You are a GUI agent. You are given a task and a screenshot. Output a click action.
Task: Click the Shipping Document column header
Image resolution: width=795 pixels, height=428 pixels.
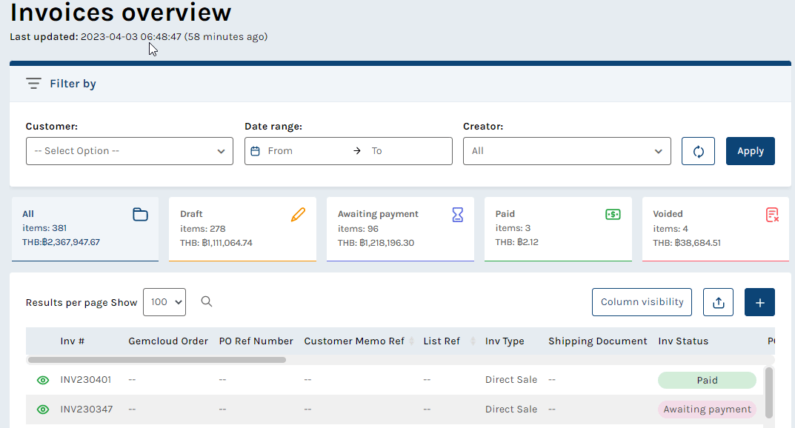pyautogui.click(x=598, y=341)
